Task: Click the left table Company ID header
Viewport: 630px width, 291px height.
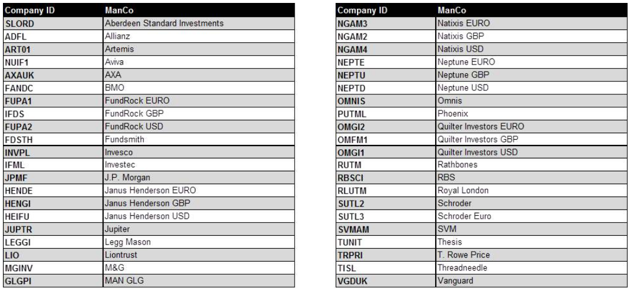Action: click(x=53, y=11)
